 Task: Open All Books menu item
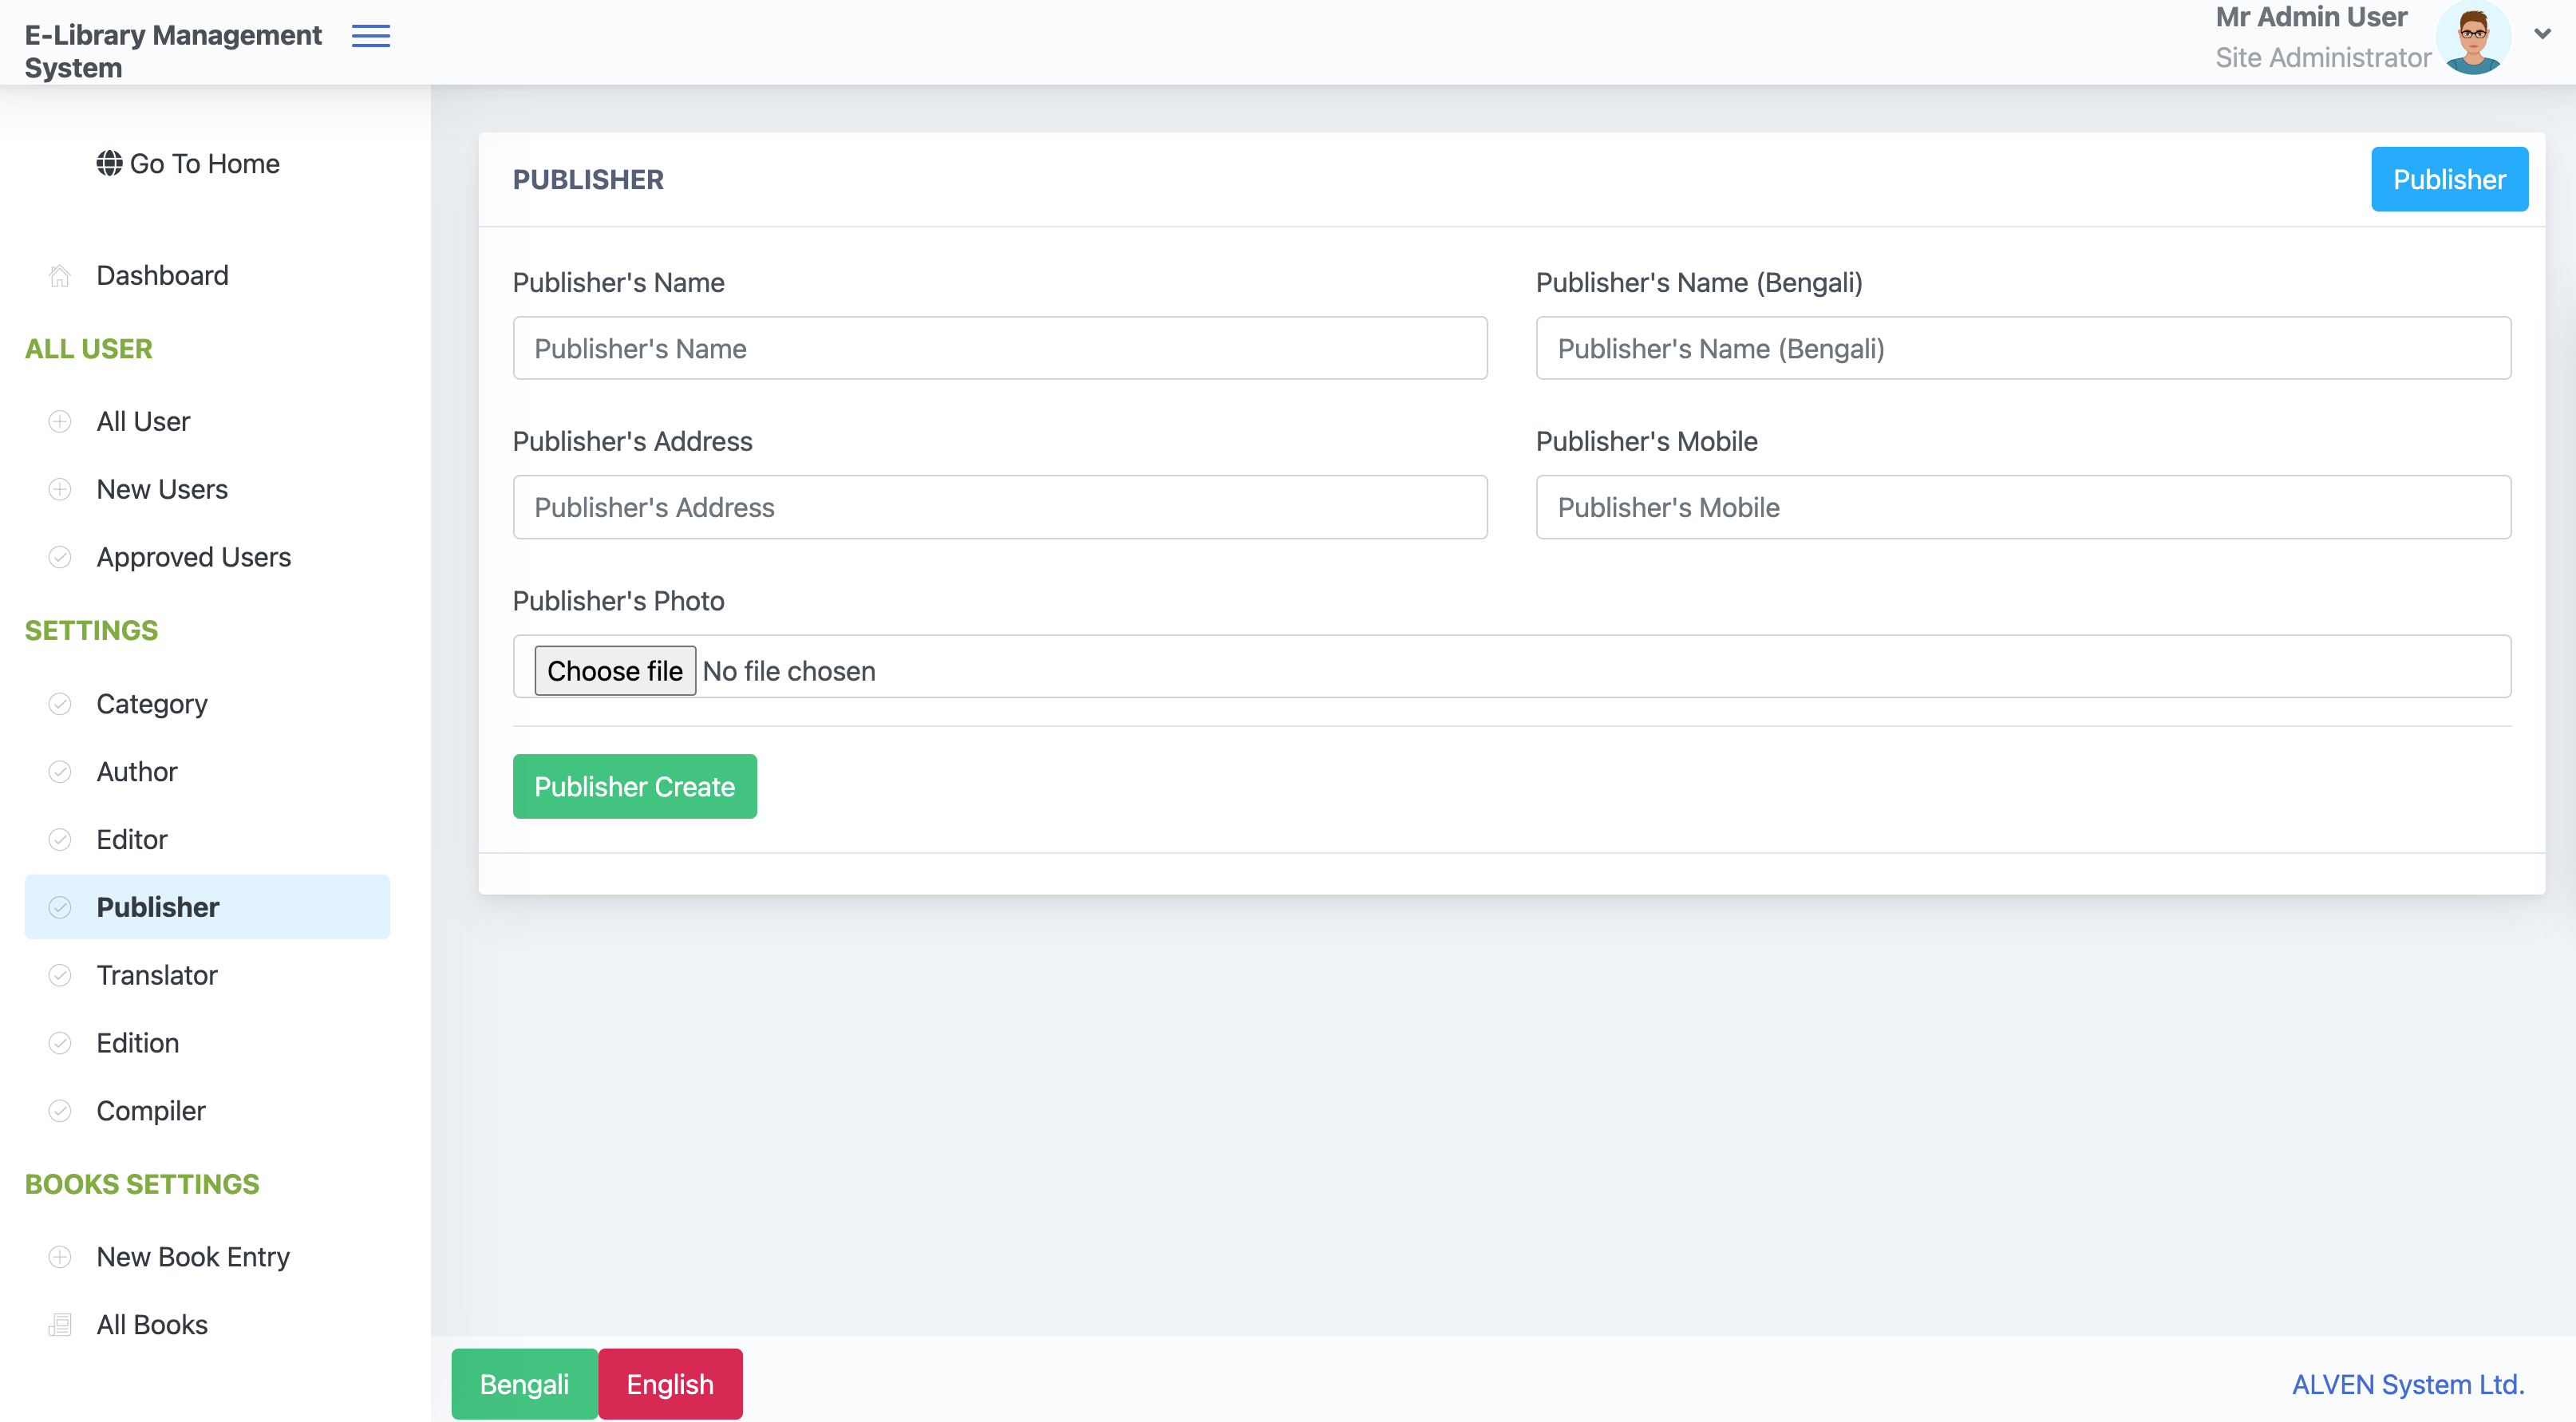207,1325
